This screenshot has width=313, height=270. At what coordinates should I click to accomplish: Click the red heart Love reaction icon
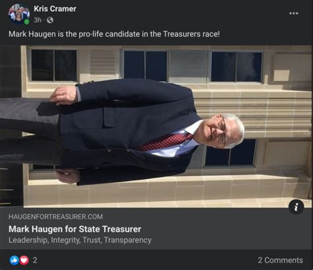(x=24, y=260)
